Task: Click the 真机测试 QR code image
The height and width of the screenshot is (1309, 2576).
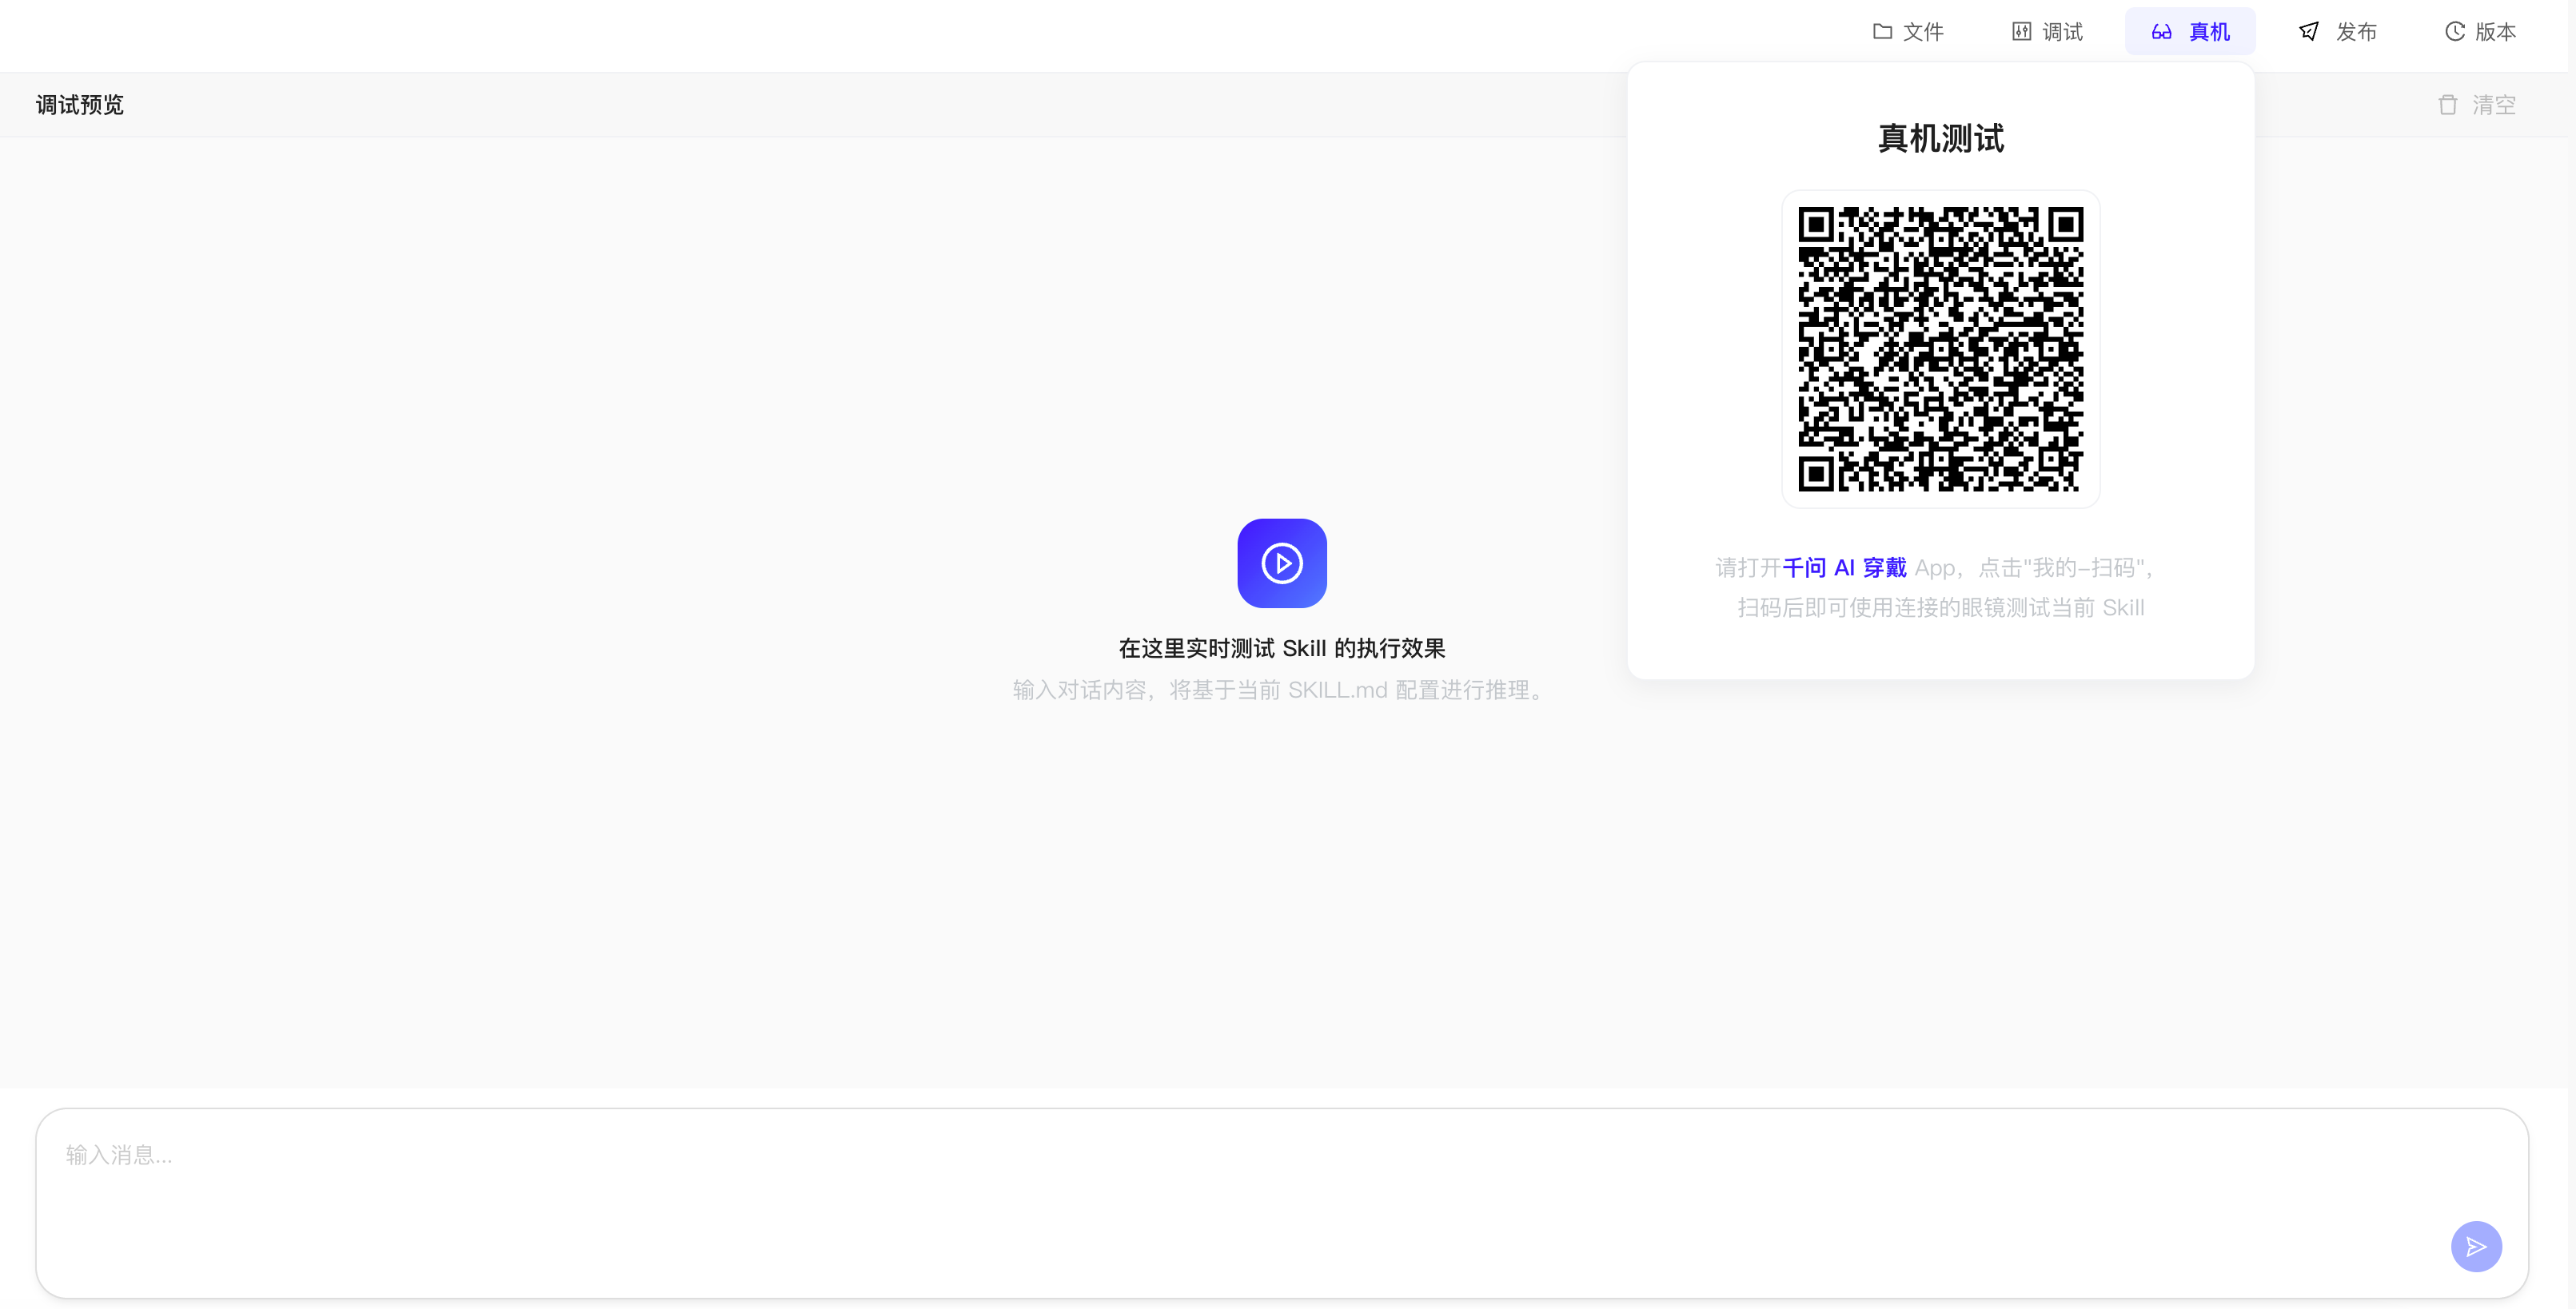Action: coord(1941,348)
